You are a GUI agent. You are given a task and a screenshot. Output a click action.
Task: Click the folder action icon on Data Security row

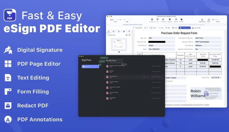tap(144, 77)
